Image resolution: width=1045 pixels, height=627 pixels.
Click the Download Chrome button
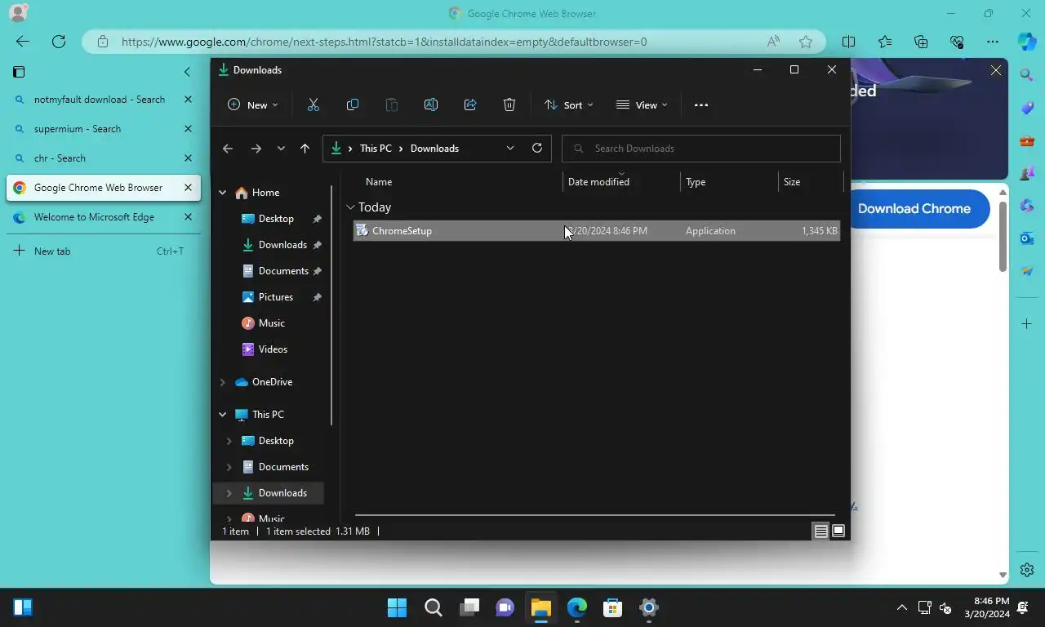coord(914,208)
